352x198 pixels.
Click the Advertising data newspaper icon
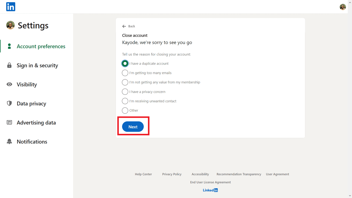[9, 122]
